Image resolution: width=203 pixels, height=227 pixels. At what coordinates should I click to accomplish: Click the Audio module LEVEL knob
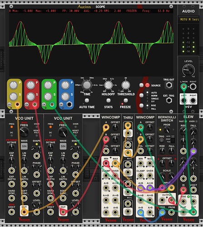point(188,70)
